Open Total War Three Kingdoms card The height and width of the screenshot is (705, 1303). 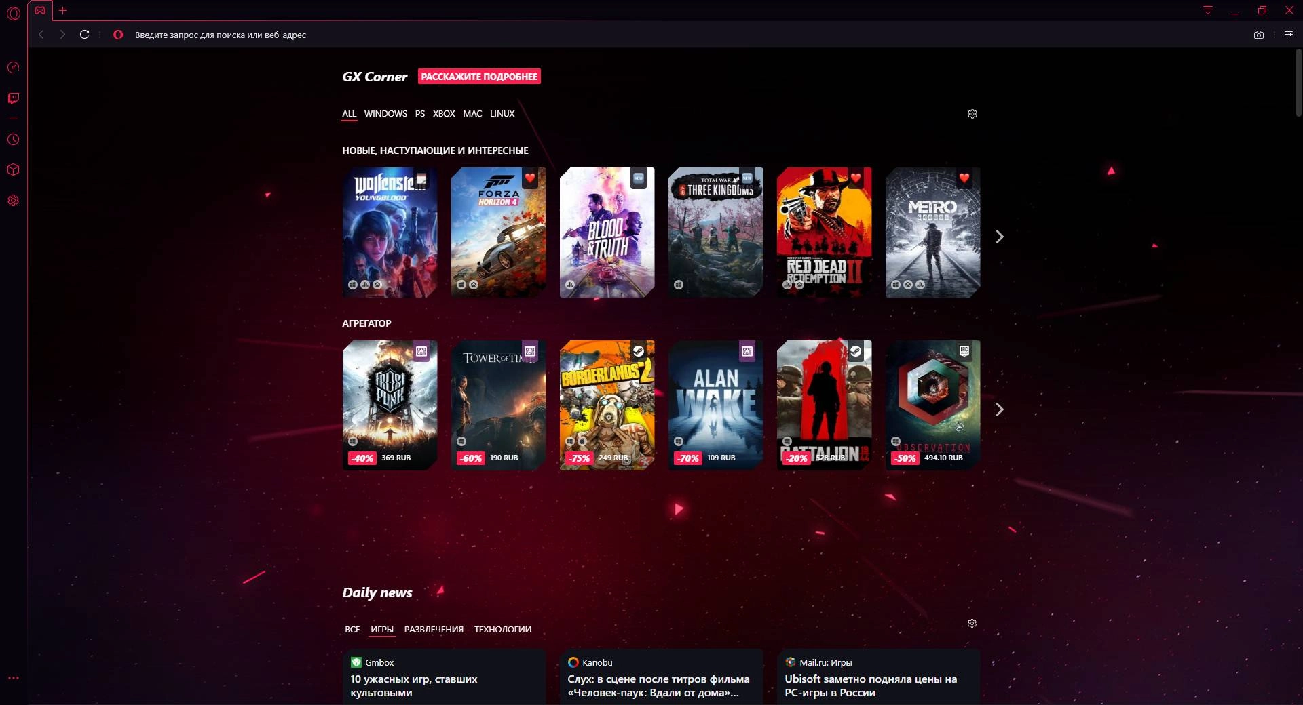(x=715, y=233)
